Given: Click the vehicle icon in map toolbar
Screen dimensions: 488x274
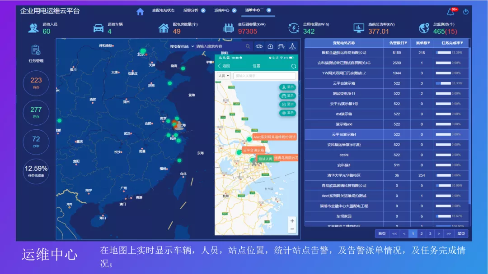Looking at the screenshot, I should pyautogui.click(x=281, y=46).
